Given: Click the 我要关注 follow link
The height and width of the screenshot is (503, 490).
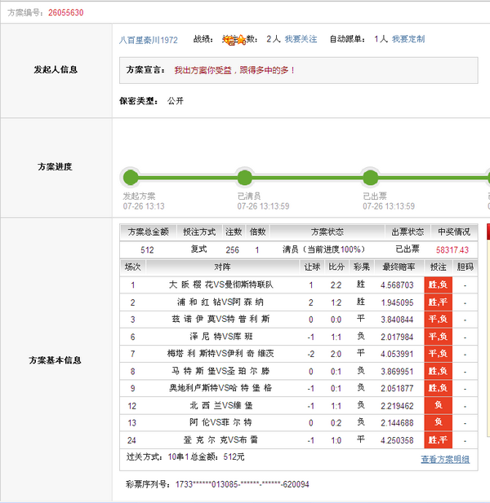Looking at the screenshot, I should click(x=301, y=39).
